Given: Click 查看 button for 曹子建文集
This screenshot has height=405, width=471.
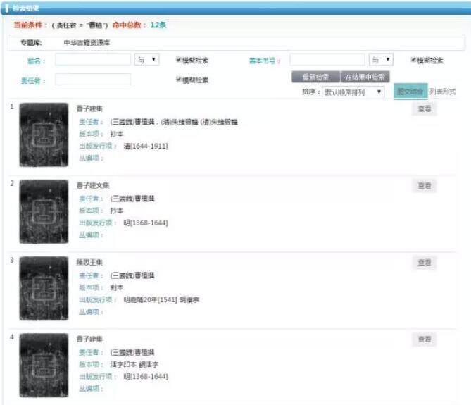Looking at the screenshot, I should [424, 186].
